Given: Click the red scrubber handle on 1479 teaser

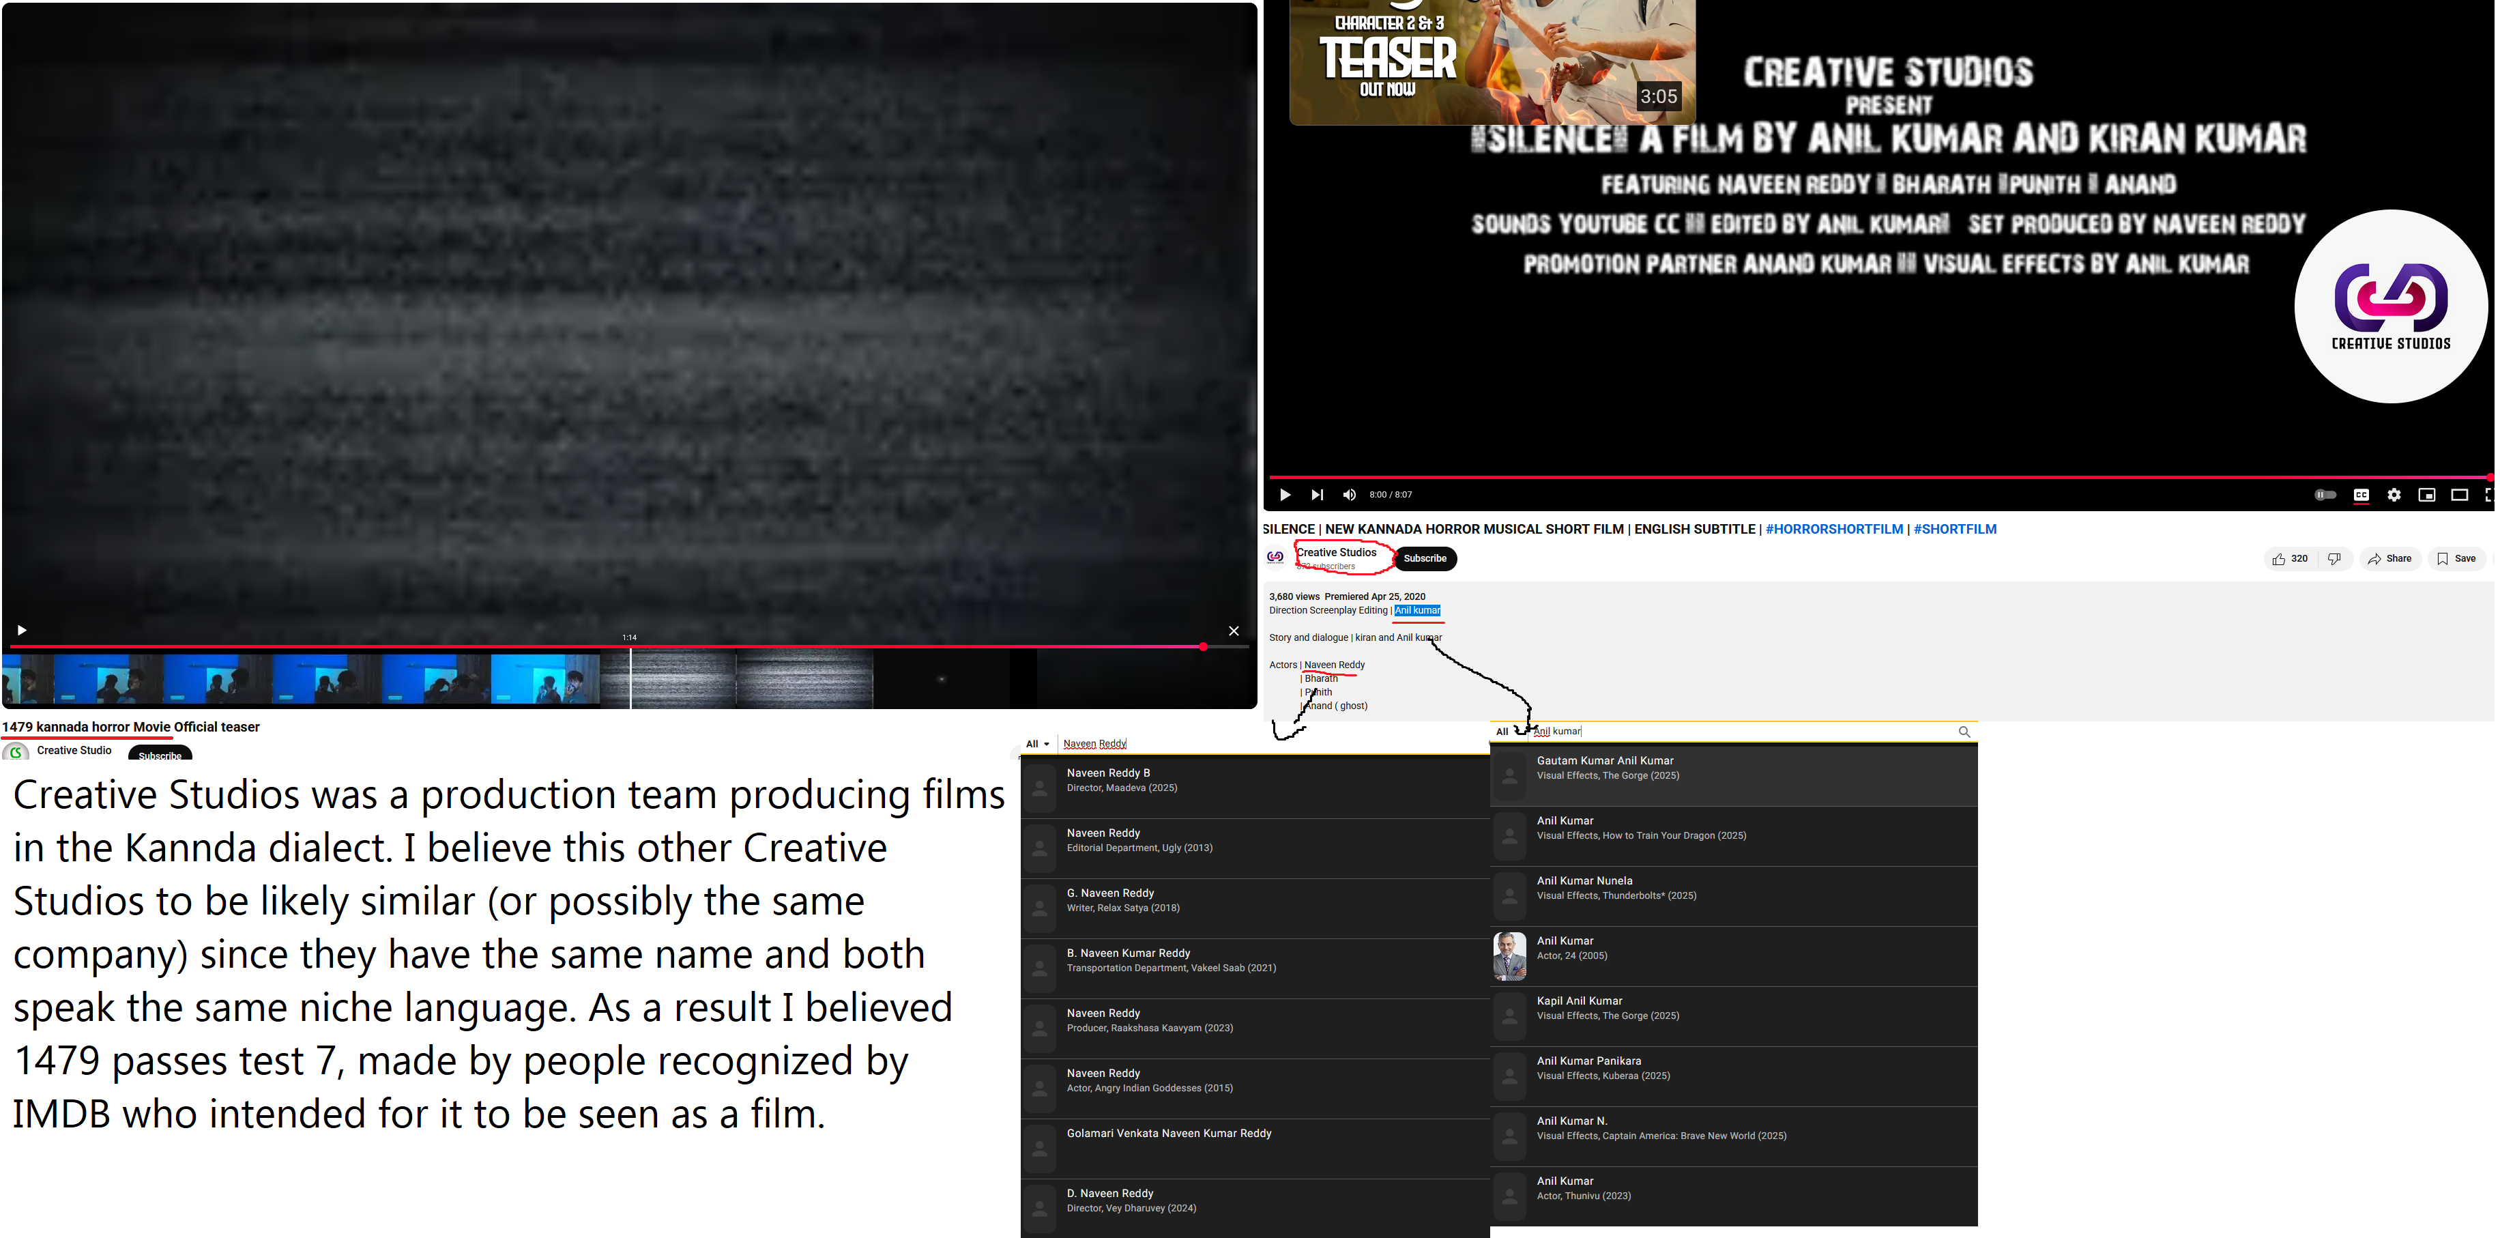Looking at the screenshot, I should (x=1202, y=646).
